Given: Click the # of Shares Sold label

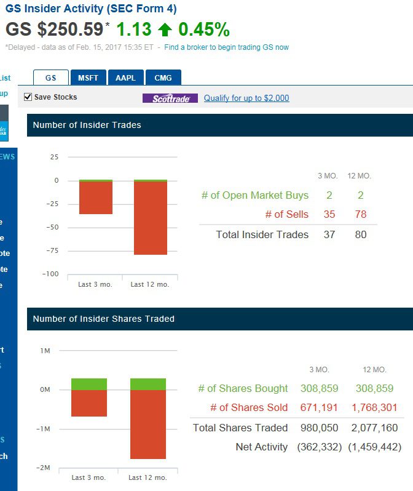Looking at the screenshot, I should pyautogui.click(x=249, y=407).
